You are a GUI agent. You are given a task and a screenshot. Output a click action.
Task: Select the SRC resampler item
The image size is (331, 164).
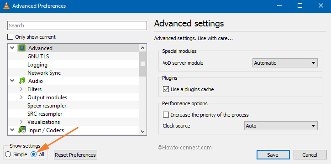45,114
